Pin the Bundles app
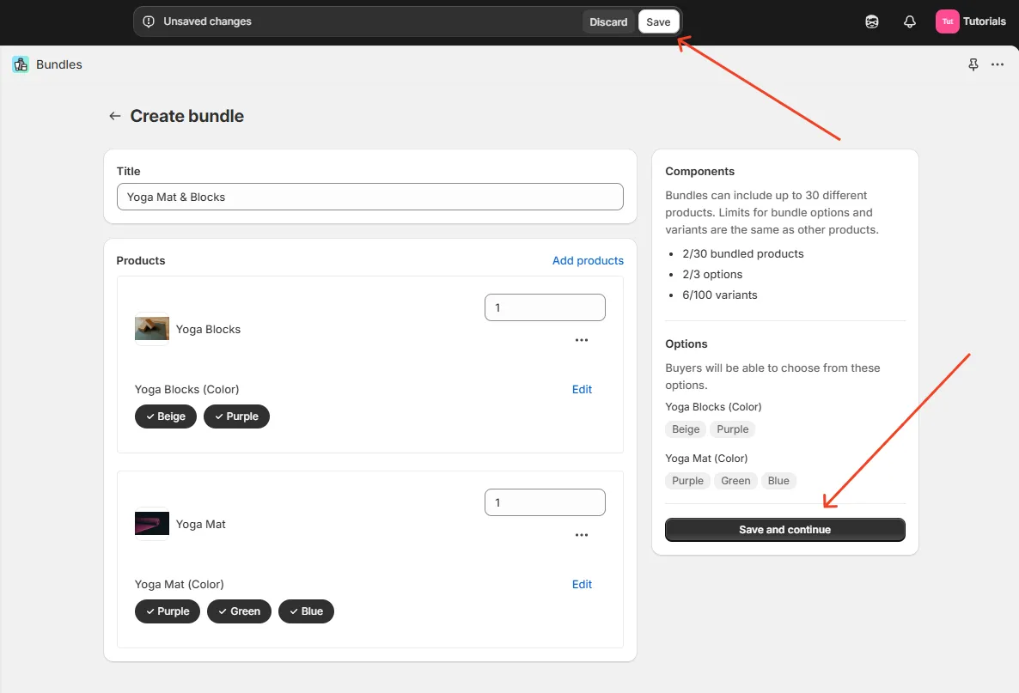 point(973,64)
